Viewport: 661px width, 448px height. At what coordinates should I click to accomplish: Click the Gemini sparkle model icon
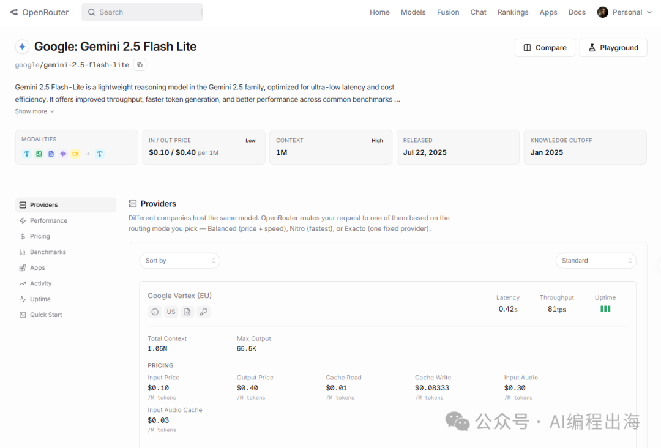23,47
